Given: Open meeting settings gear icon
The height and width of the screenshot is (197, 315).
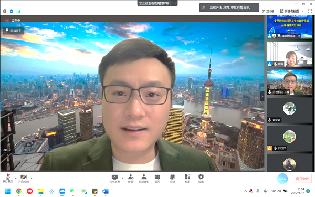Looking at the screenshot, I should coord(201,178).
